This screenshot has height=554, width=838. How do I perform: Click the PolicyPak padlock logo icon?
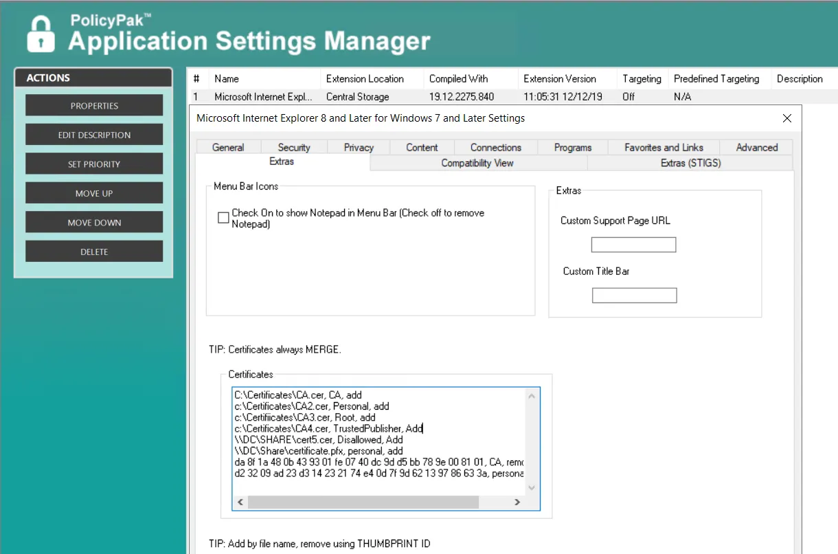click(41, 34)
